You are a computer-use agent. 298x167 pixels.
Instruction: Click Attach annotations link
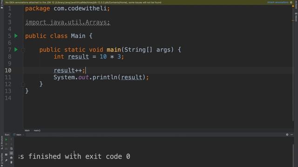pos(278,2)
